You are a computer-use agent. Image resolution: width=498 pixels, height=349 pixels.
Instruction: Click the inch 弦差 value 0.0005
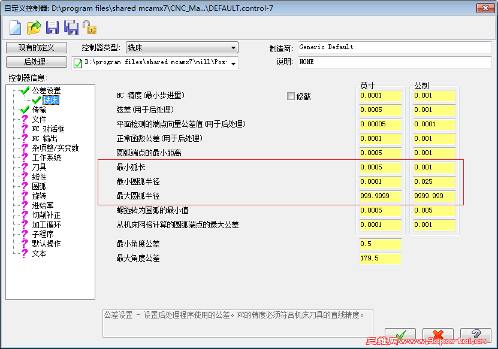pos(380,110)
